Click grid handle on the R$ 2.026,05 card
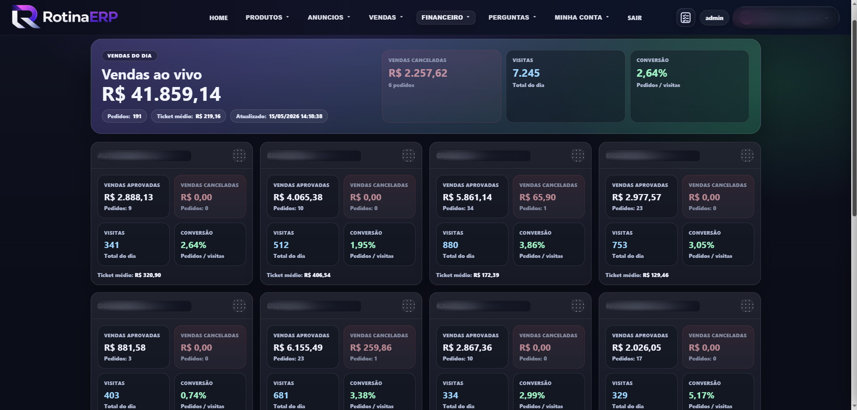The height and width of the screenshot is (410, 857). click(x=747, y=306)
